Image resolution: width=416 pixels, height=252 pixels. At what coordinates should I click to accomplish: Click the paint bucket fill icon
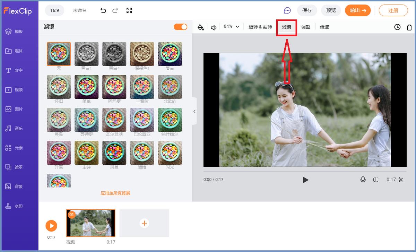[x=200, y=27]
